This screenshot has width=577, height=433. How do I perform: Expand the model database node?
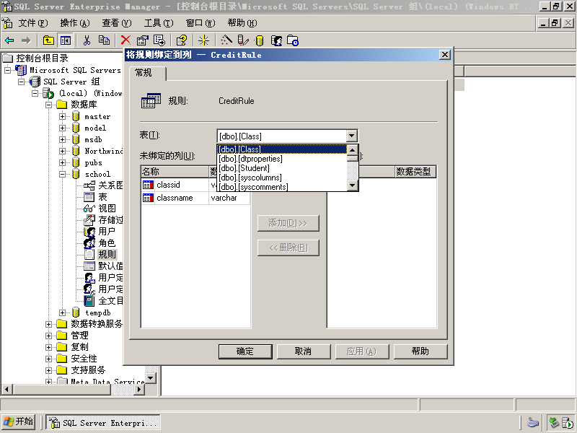[x=63, y=128]
